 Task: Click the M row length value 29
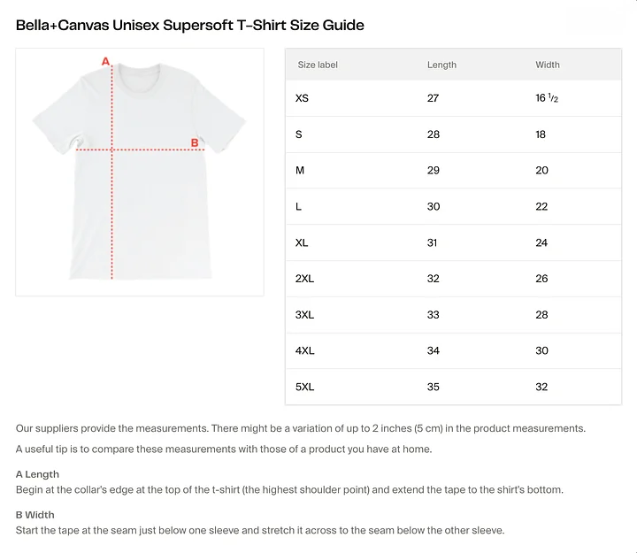(x=433, y=170)
